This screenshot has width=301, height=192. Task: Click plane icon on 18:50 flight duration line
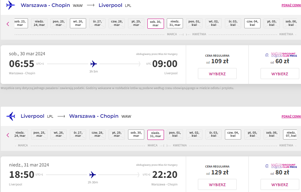92,175
